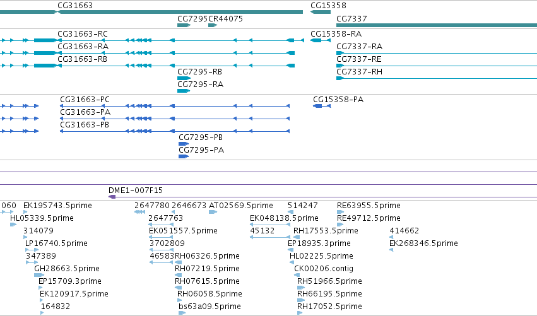This screenshot has width=537, height=316.
Task: Click protein CG7295-PB label
Action: click(x=201, y=138)
